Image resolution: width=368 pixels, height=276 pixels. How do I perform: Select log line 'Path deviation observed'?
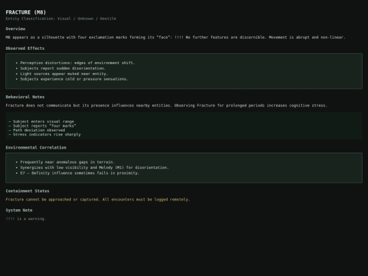pos(37,130)
